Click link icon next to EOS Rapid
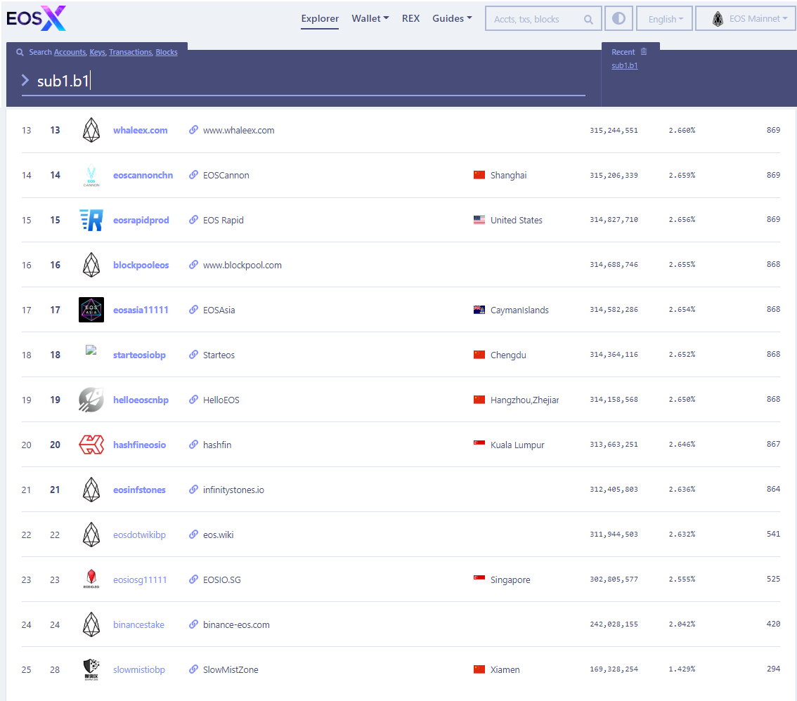This screenshot has height=701, width=797. click(193, 220)
